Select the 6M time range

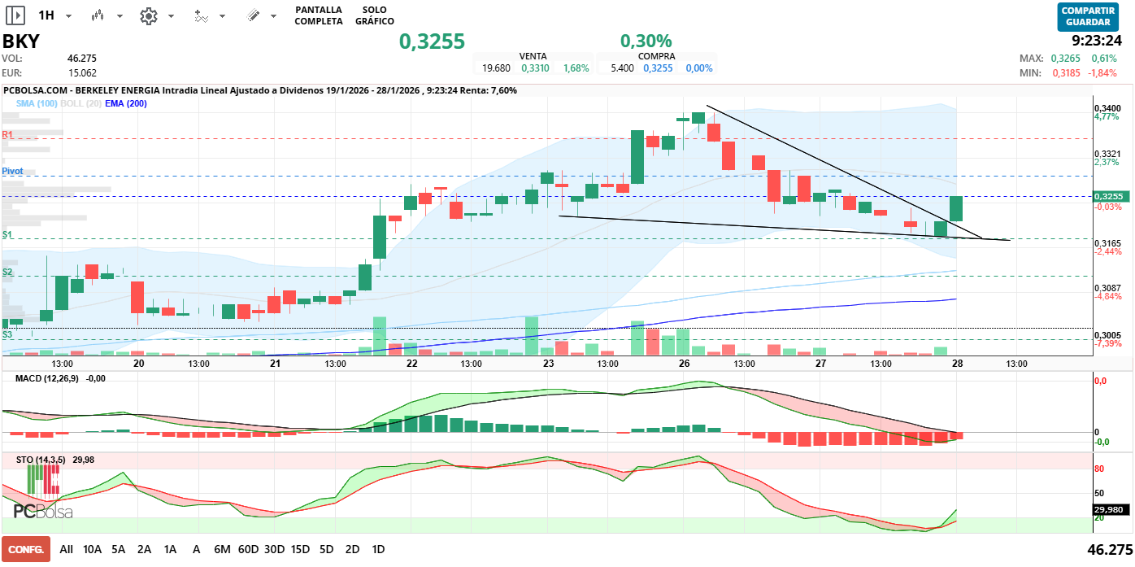[x=222, y=549]
